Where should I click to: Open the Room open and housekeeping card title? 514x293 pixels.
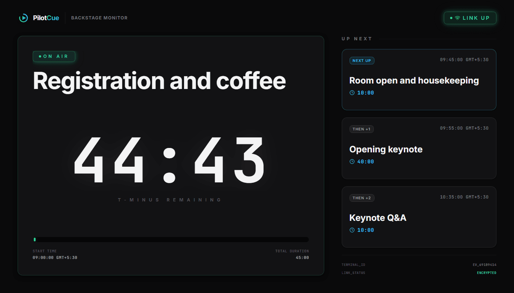[414, 81]
